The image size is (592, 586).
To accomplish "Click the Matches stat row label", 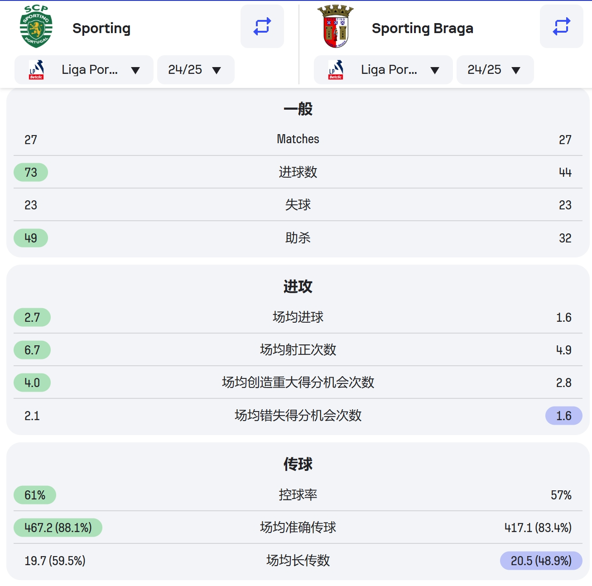I will tap(298, 139).
